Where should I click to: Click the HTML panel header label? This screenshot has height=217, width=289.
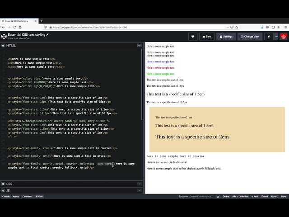11,46
